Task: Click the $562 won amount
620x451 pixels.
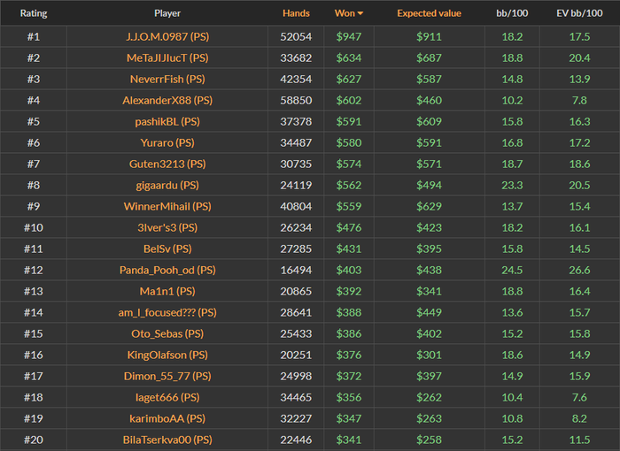Action: coord(349,185)
